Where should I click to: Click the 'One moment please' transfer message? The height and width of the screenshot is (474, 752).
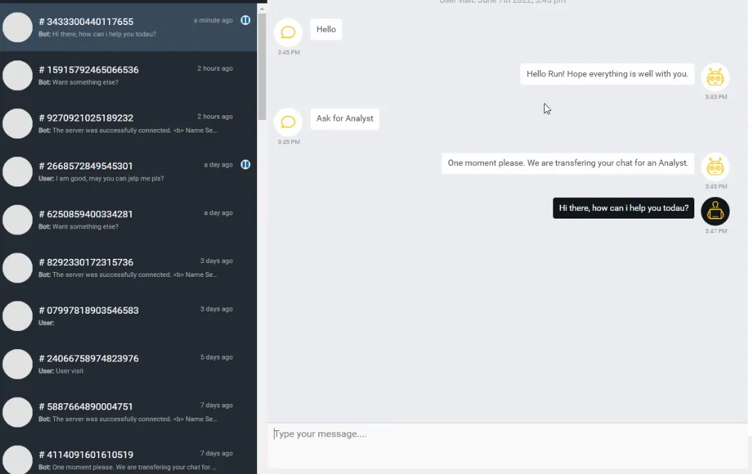(568, 163)
